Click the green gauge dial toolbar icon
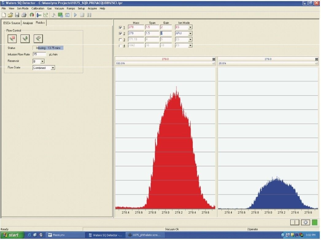321x240 pixels. 32,15
